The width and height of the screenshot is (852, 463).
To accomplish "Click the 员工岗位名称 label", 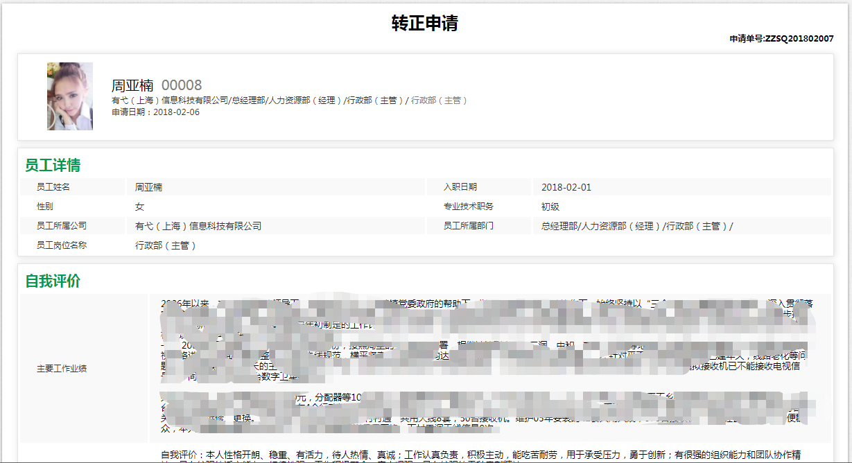I will 62,245.
